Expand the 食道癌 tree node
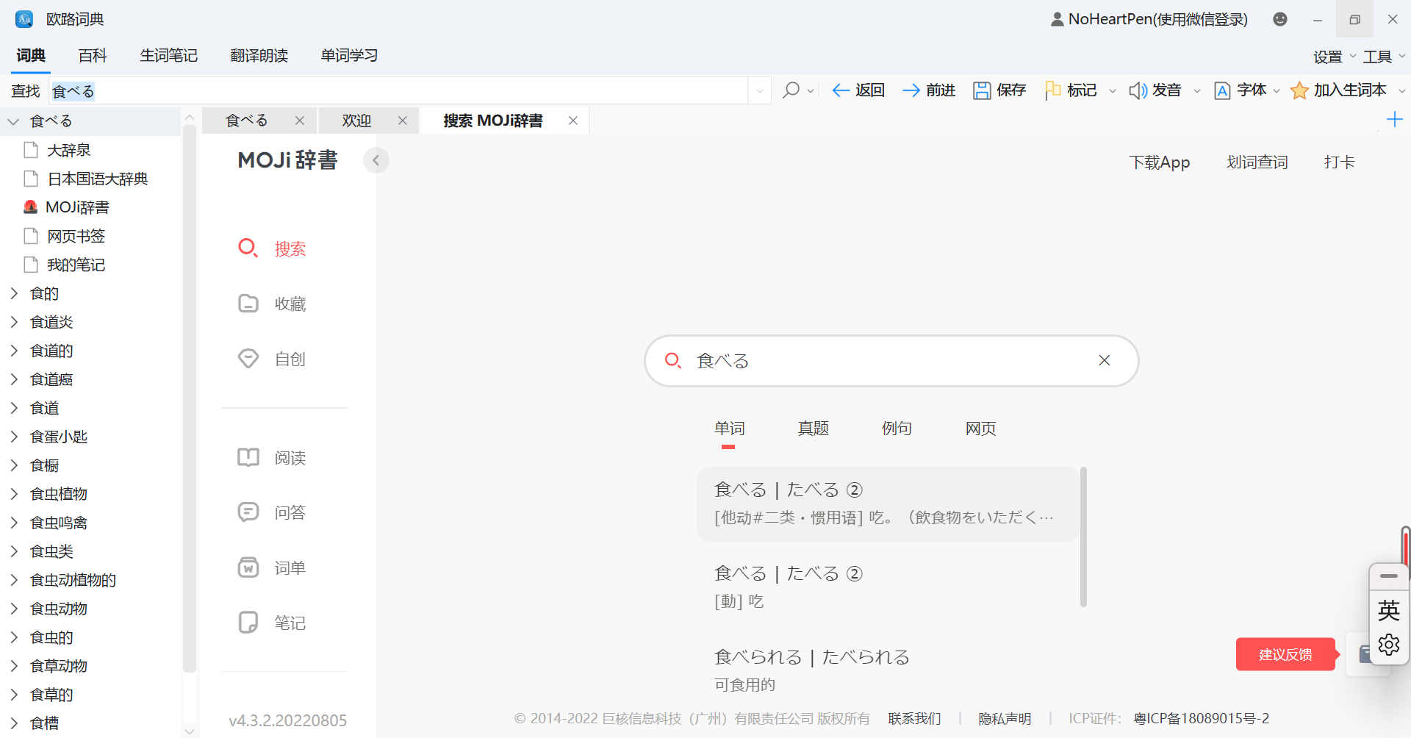This screenshot has height=738, width=1411. click(13, 379)
